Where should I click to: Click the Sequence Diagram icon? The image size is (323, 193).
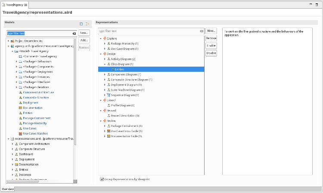pyautogui.click(x=109, y=95)
